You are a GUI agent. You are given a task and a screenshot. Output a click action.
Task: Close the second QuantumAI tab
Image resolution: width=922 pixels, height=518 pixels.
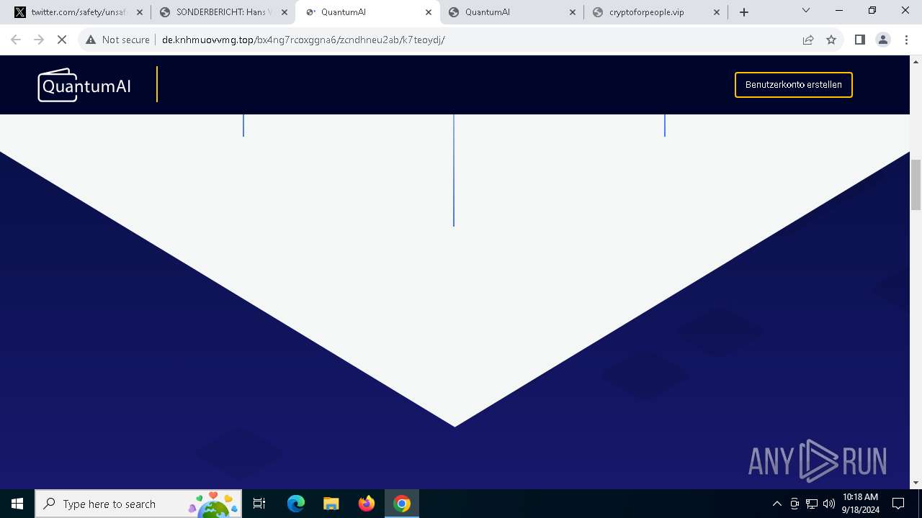[x=573, y=12]
